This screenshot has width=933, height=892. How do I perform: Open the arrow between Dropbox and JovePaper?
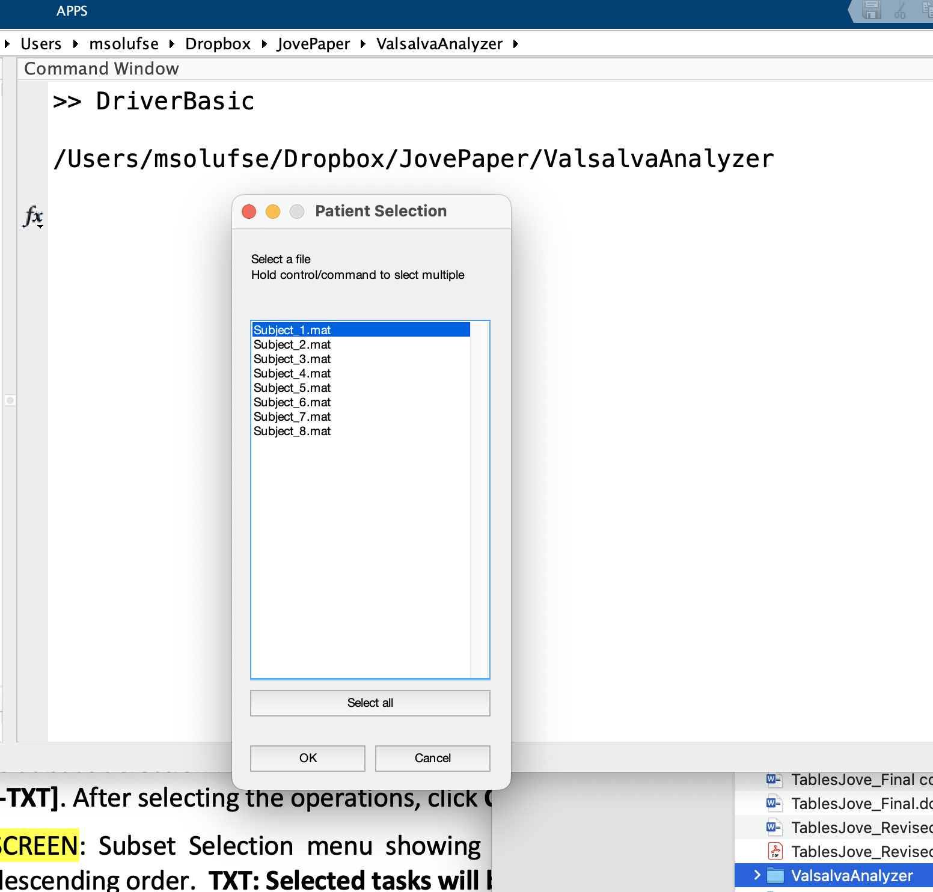(x=264, y=44)
